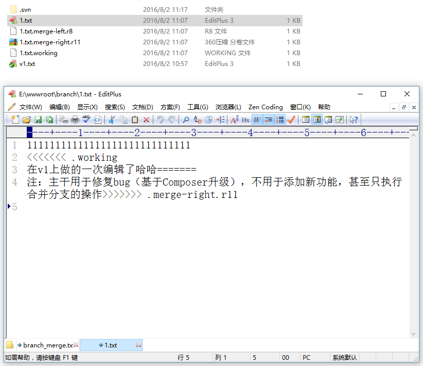
Task: Select 1.txt in the file list
Action: click(x=154, y=21)
